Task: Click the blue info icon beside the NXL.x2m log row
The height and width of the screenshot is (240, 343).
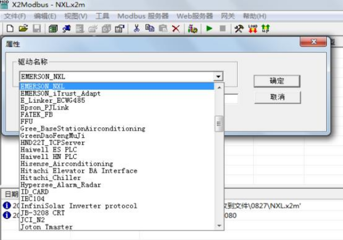Action: tap(7, 206)
